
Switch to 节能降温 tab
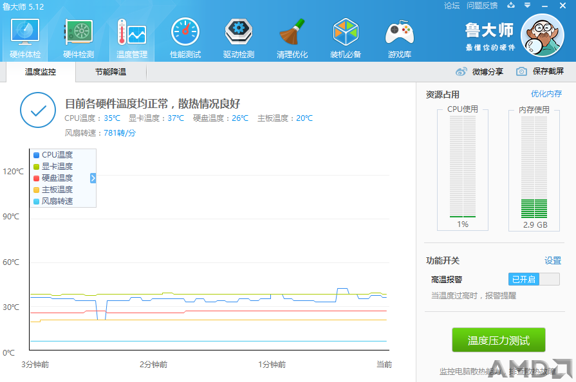click(111, 72)
